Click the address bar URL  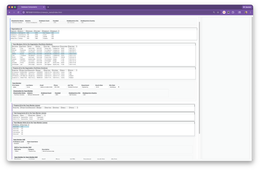44,12
